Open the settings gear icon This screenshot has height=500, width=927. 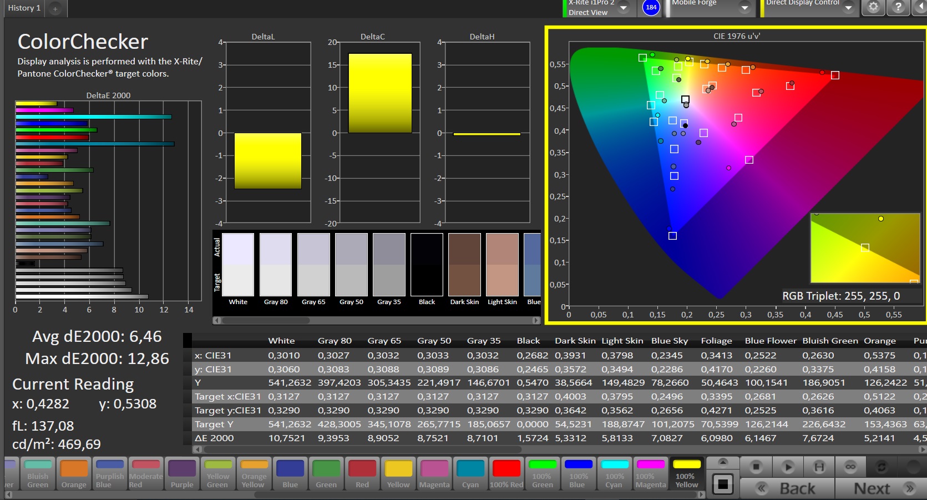click(873, 7)
